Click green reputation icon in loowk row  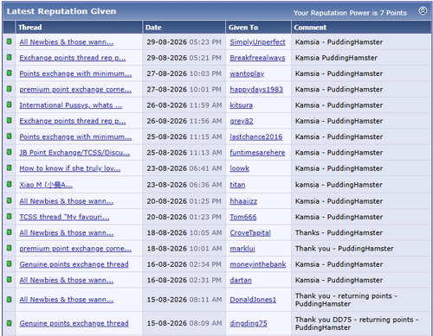(10, 168)
